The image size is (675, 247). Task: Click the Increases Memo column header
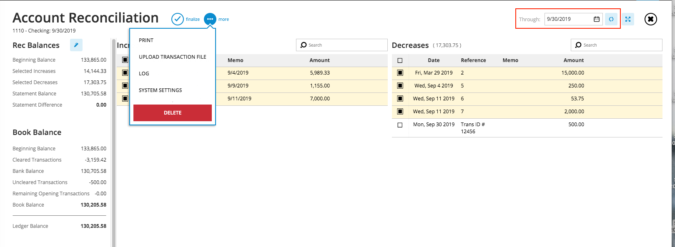pyautogui.click(x=236, y=60)
